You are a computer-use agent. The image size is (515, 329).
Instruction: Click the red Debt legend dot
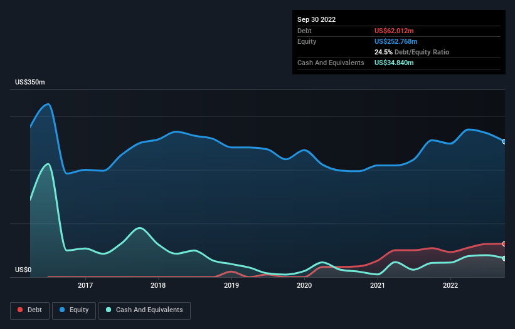click(20, 310)
